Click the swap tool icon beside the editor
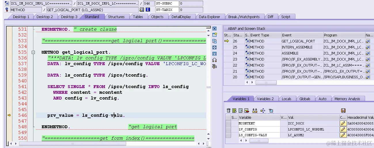The image size is (374, 148). pos(214,41)
